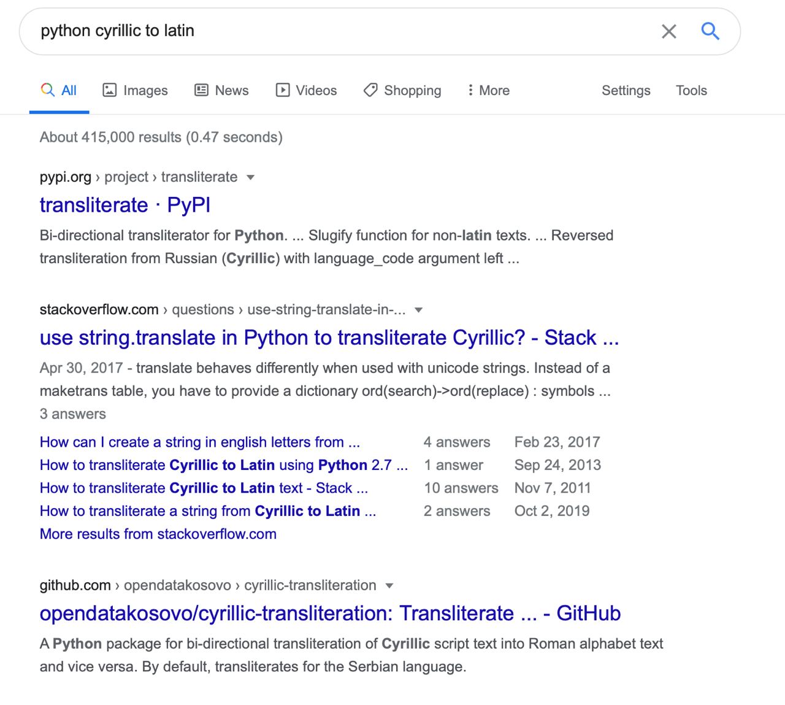Switch to the News tab
785x705 pixels.
[221, 91]
